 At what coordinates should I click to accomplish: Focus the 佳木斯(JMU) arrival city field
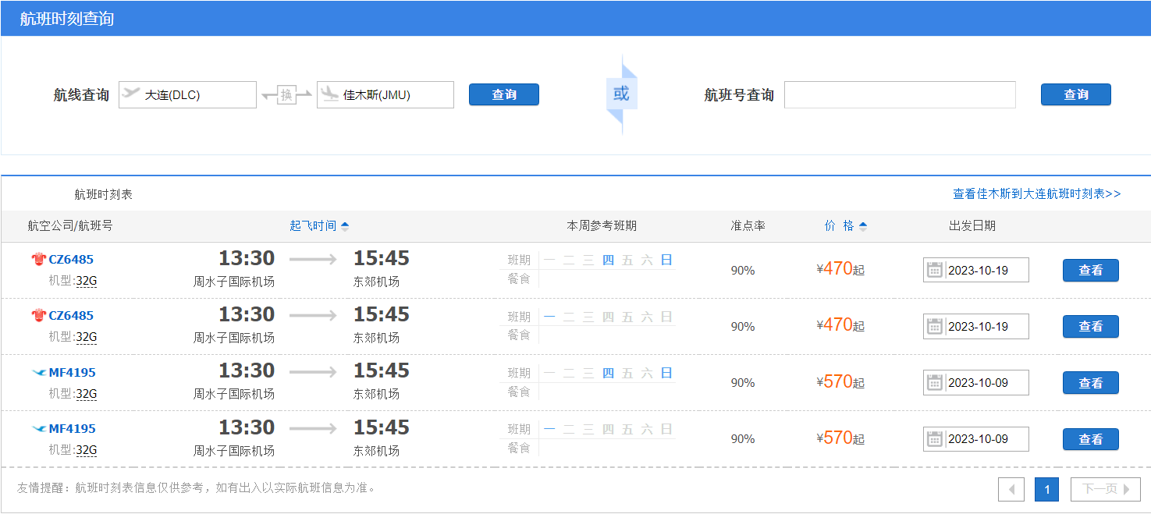click(x=385, y=94)
